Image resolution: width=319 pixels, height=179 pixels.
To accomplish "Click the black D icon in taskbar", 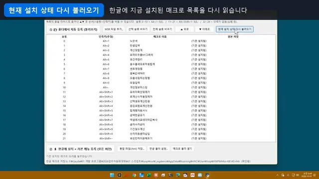I will 120,175.
